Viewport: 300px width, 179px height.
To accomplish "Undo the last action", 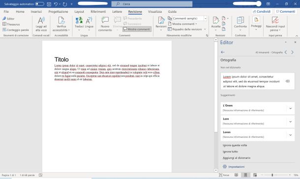I will pyautogui.click(x=56, y=4).
